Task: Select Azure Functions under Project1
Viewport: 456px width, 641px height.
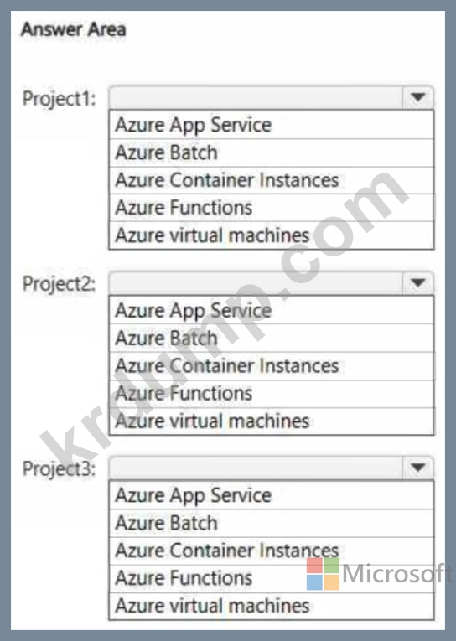Action: pos(272,208)
